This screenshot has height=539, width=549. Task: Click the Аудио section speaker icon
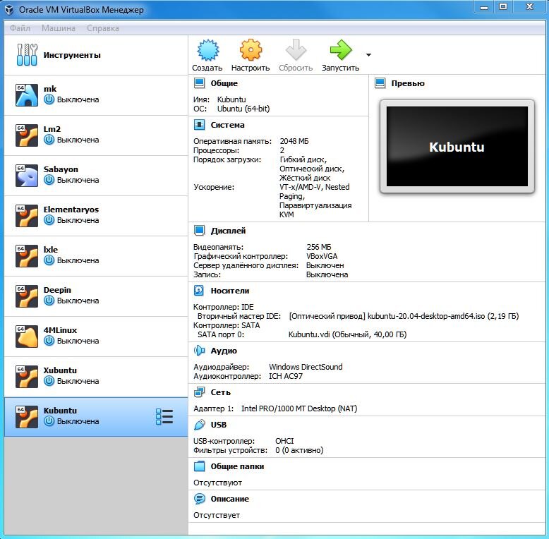click(199, 351)
